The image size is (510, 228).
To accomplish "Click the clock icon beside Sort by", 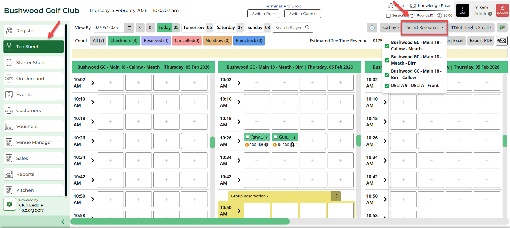I will (372, 28).
